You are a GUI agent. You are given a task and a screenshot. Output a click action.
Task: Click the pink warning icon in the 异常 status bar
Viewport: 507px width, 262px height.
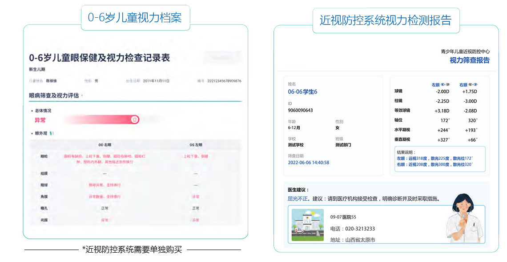point(135,119)
